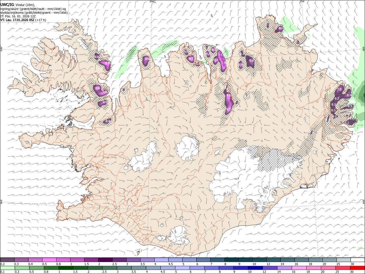Screen dimensions: 365x274
Task: Click the UWC/IG title text
Action: pyautogui.click(x=7, y=5)
